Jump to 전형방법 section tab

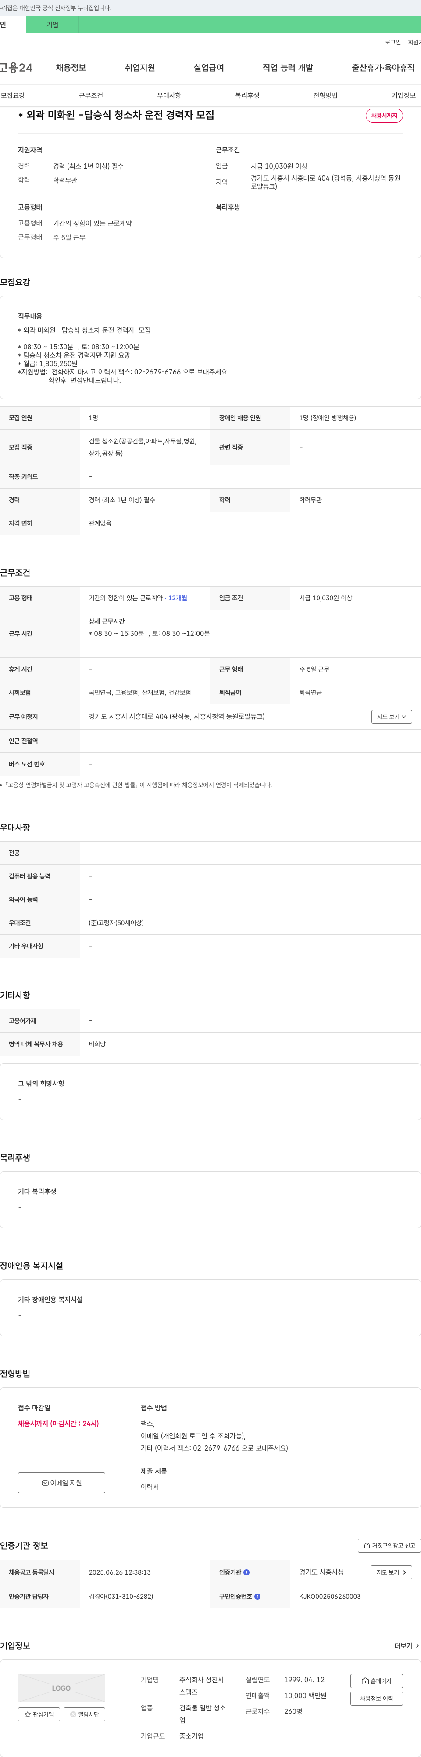pos(325,95)
